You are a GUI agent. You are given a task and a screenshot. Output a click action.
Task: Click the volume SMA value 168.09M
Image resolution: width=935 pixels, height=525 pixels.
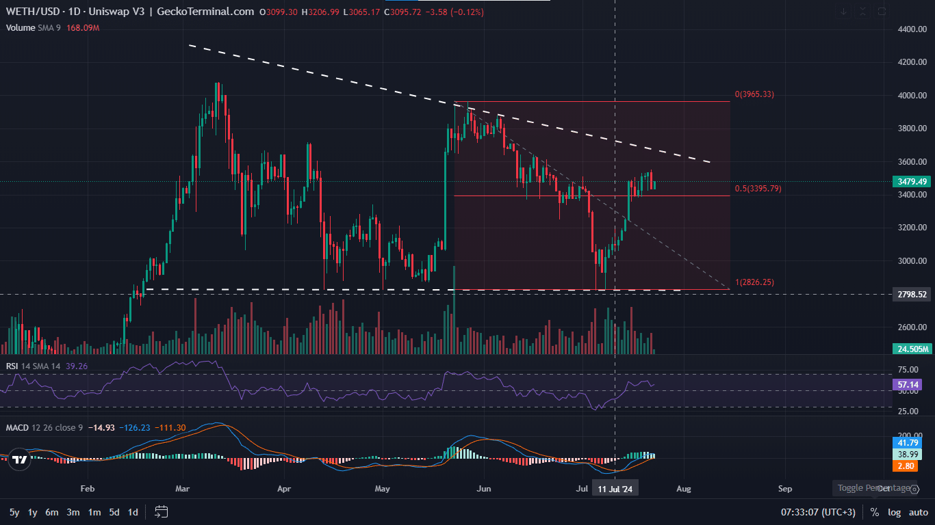83,28
